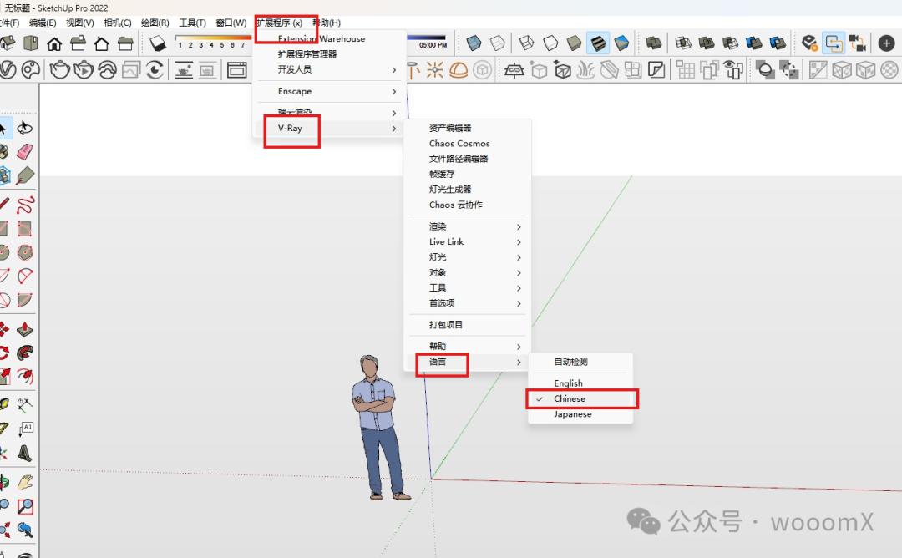Select the Offset tool
Viewport: 902px width, 558px height.
[25, 376]
